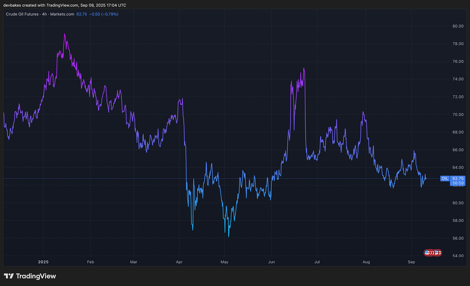Click the "56.00" price axis label
Image resolution: width=470 pixels, height=286 pixels.
[458, 238]
